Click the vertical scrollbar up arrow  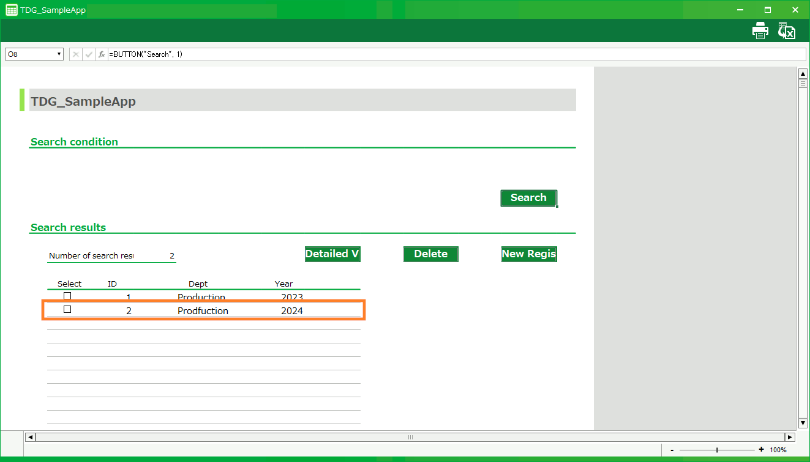(x=803, y=74)
